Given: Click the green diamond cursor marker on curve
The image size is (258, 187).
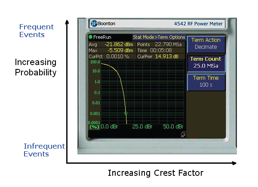Looking at the screenshot, I should (126, 113).
